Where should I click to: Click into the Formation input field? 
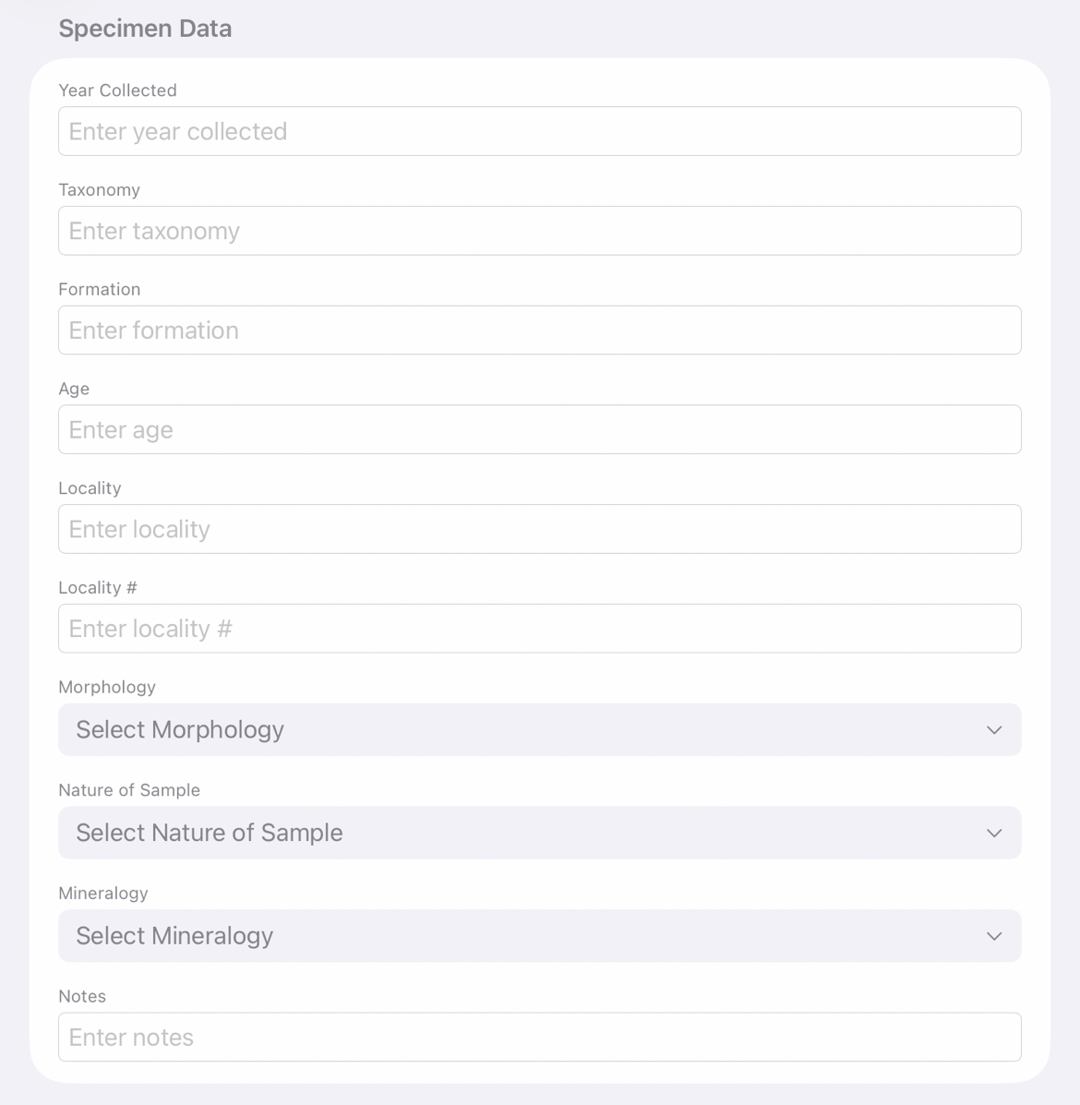coord(539,330)
